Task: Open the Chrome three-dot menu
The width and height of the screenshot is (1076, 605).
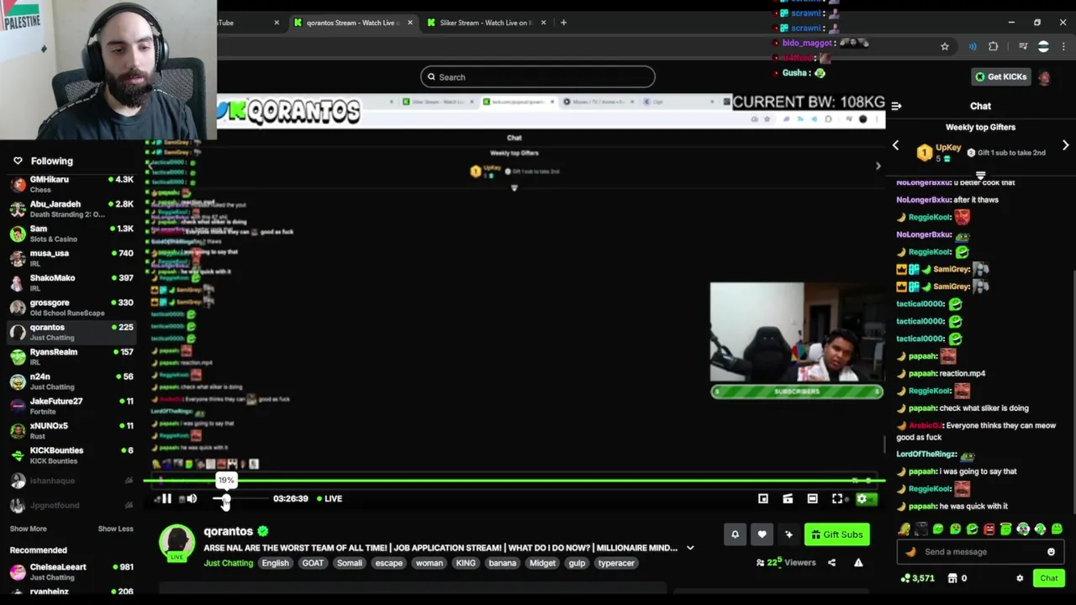Action: (1063, 46)
